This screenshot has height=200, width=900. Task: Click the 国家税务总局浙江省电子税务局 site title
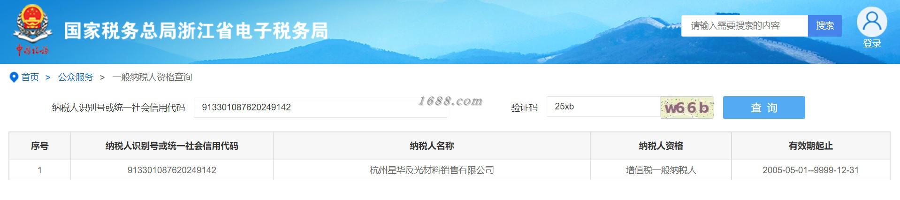click(196, 31)
